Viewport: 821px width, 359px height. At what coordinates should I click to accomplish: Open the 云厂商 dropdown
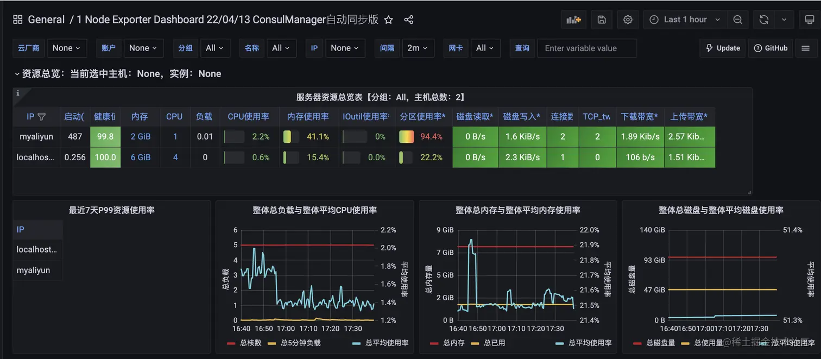(66, 48)
